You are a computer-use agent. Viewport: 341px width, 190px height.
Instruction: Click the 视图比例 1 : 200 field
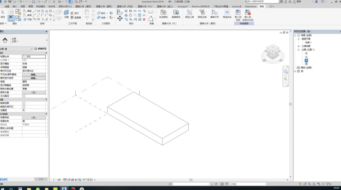coord(34,57)
